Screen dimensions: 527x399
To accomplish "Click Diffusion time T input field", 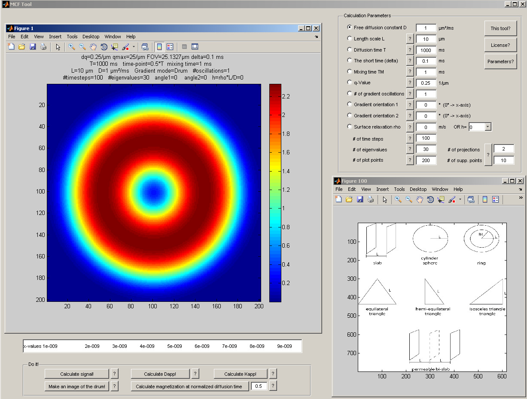I will (426, 50).
